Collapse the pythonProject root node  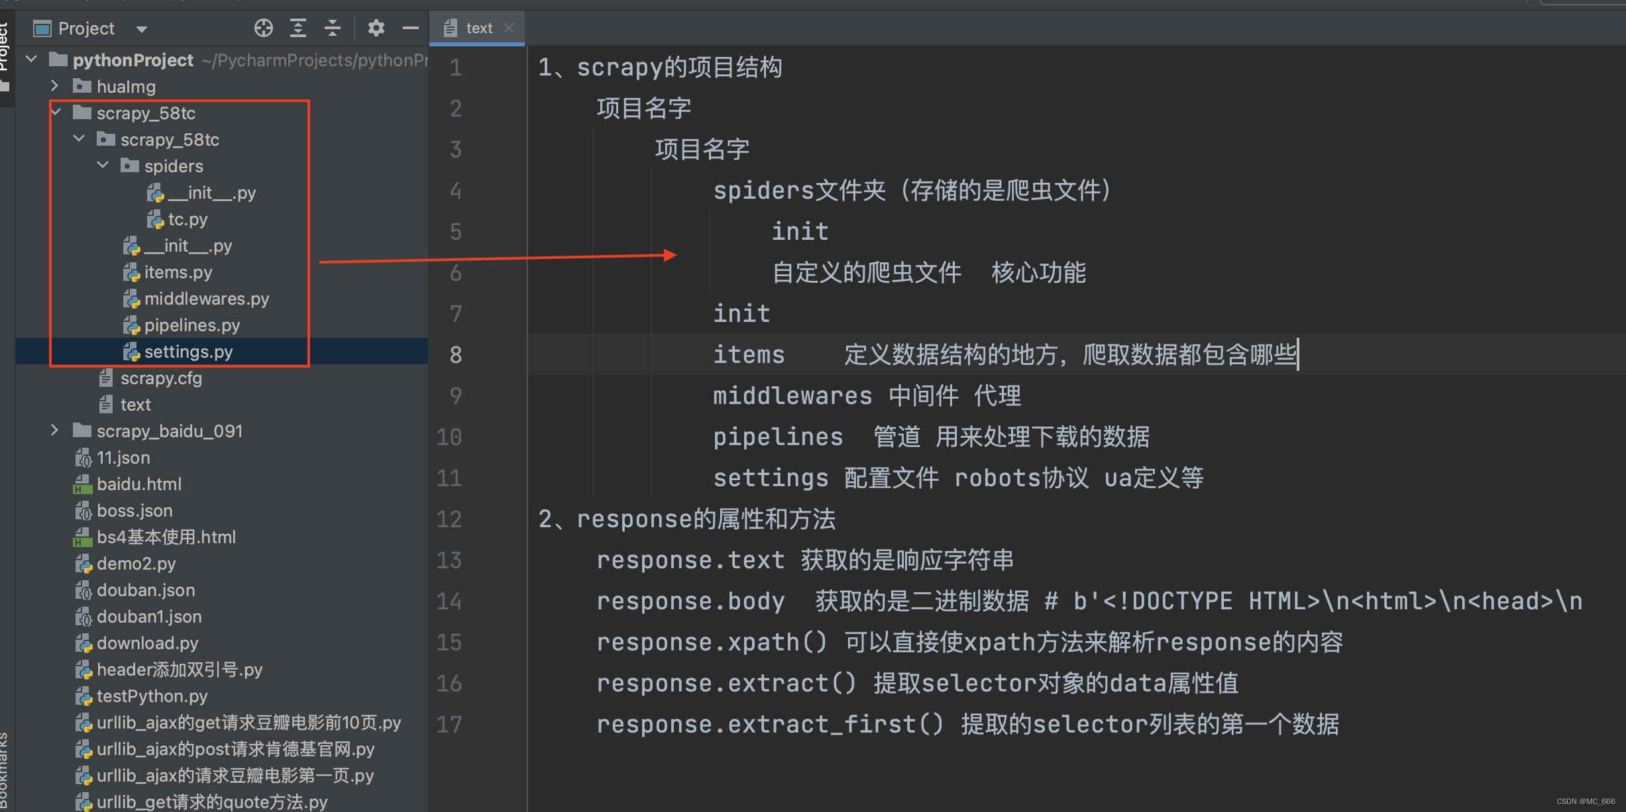coord(31,60)
